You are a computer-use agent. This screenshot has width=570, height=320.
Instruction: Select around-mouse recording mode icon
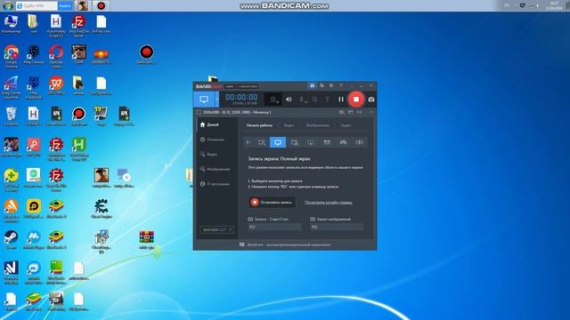tap(311, 142)
